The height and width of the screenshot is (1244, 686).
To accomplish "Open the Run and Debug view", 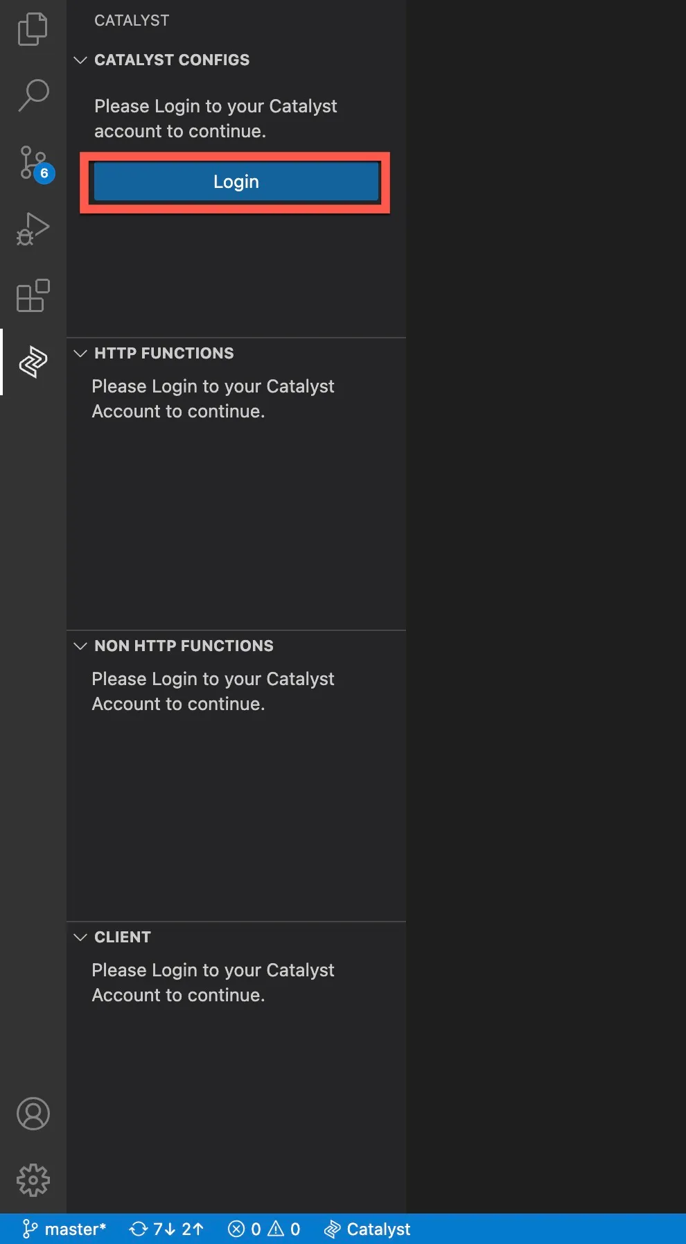I will pyautogui.click(x=33, y=230).
